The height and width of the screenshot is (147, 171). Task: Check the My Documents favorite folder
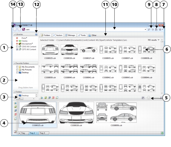[x=17, y=67]
